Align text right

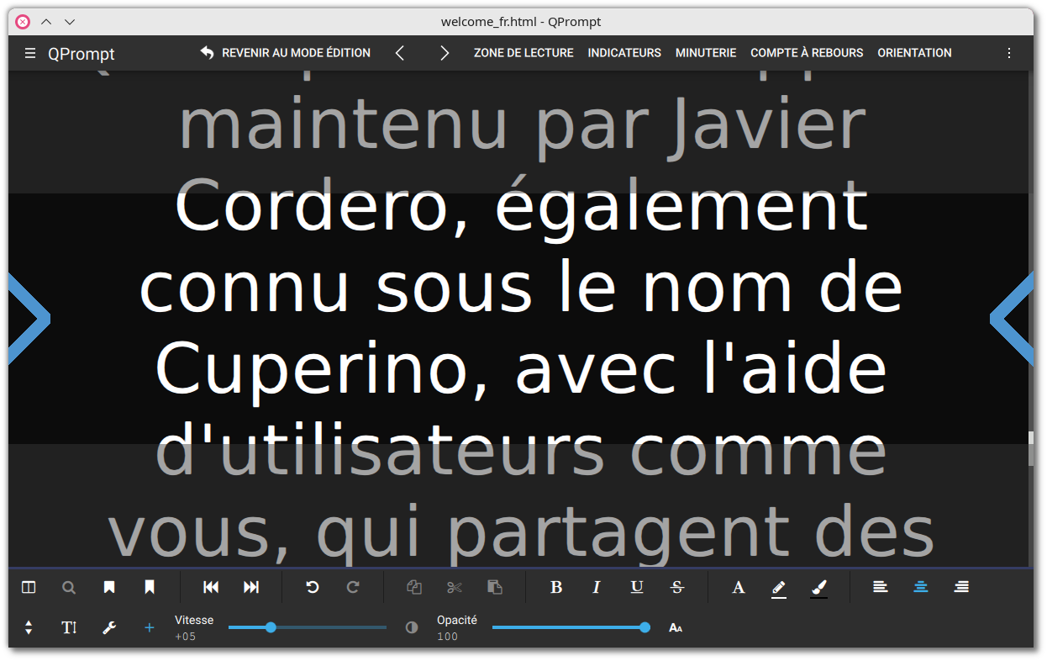click(961, 587)
